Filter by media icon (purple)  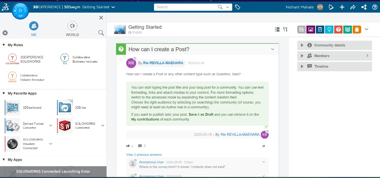coord(311,30)
